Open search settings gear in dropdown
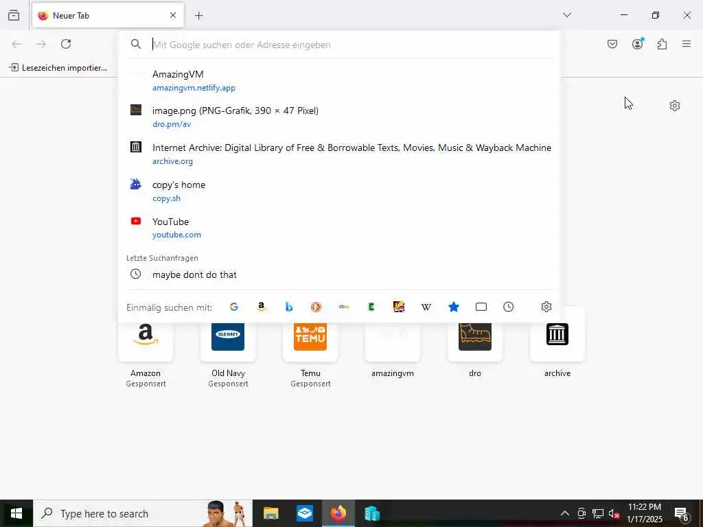The image size is (703, 527). (x=546, y=307)
